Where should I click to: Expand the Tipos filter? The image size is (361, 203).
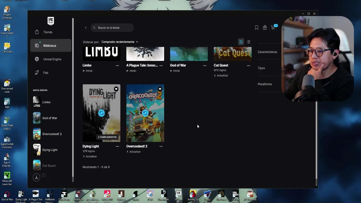(261, 68)
